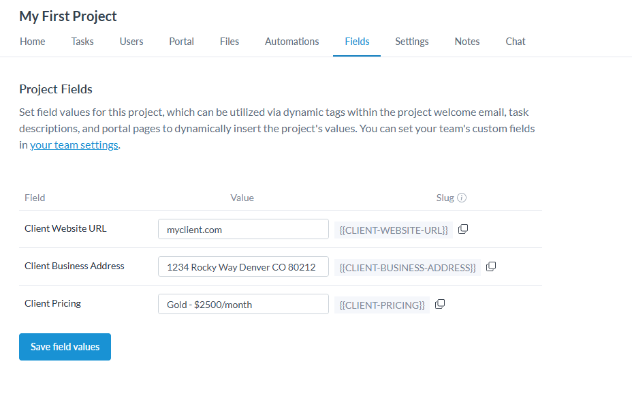The image size is (632, 398).
Task: Copy the CLIENT-PRICING slug
Action: [440, 305]
